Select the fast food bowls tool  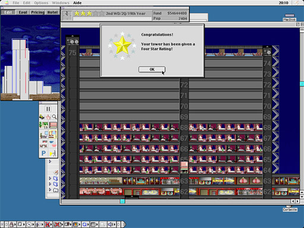[x=53, y=144]
